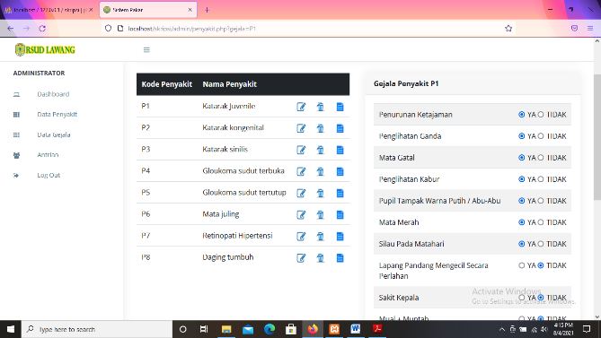
Task: Open document icon for Katarak sinilis
Action: (x=340, y=150)
